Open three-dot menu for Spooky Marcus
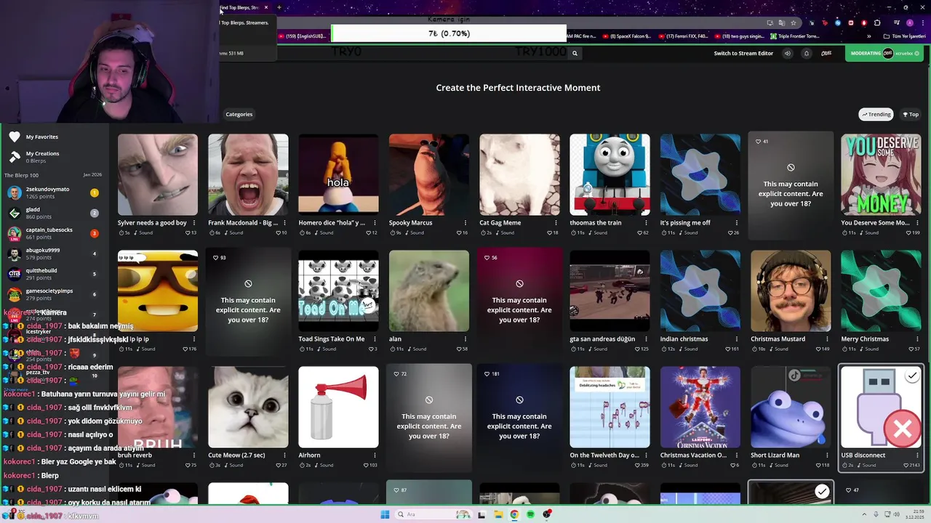The height and width of the screenshot is (523, 931). (x=465, y=223)
